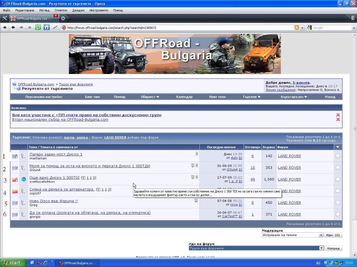The width and height of the screenshot is (357, 267).
Task: Click the Opera reload button
Action: tap(38, 27)
